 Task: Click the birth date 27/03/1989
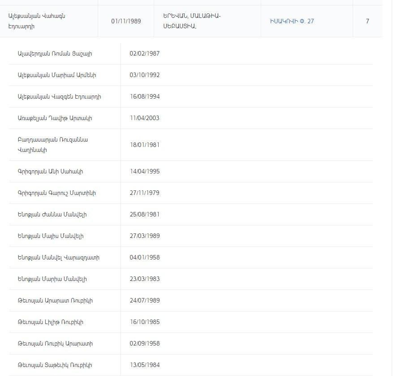tap(144, 236)
